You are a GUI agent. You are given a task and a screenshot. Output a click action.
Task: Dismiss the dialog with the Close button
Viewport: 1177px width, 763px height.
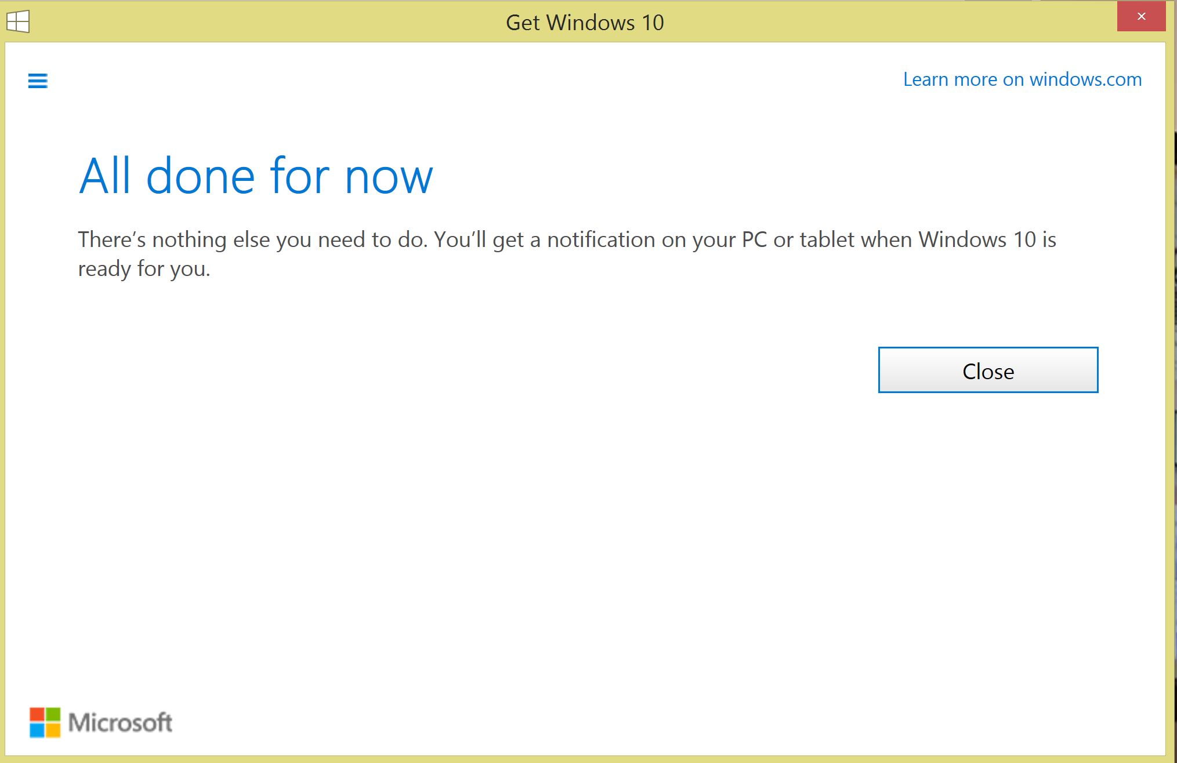click(x=987, y=370)
